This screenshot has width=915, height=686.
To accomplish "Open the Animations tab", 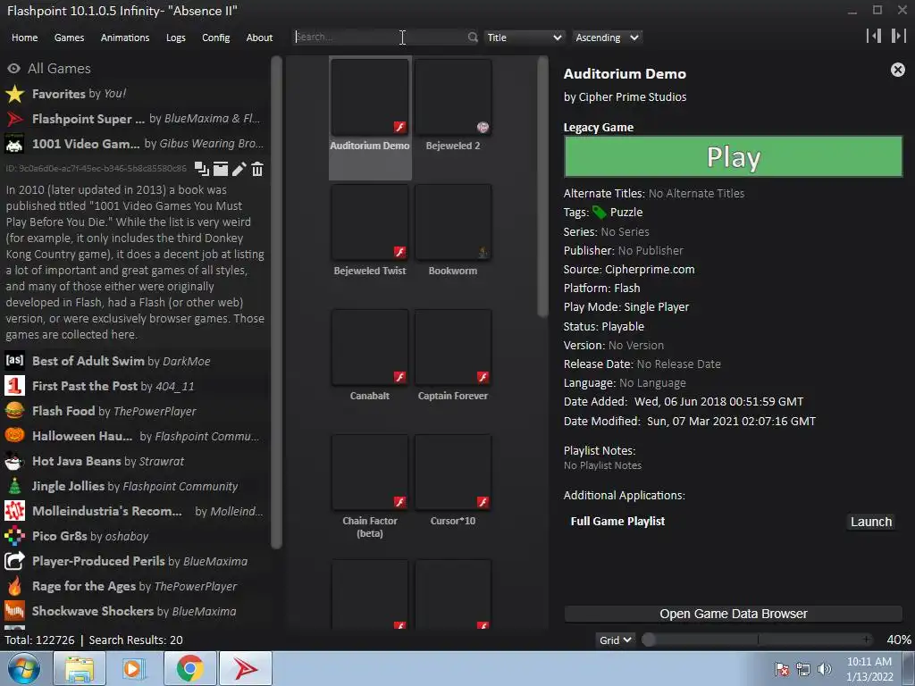I will 125,38.
